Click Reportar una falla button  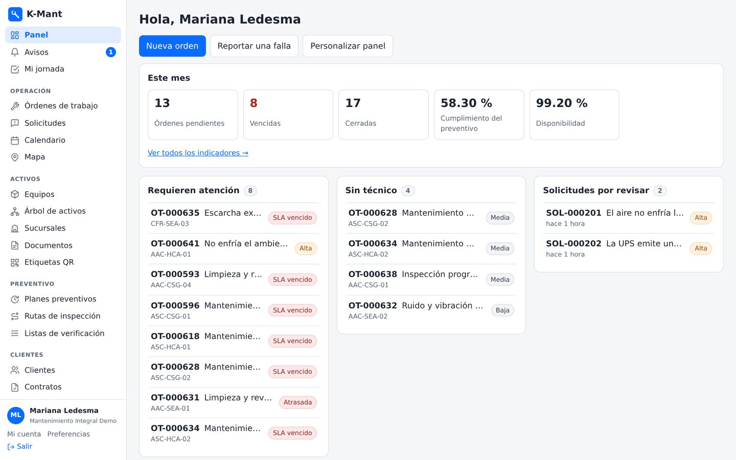pyautogui.click(x=254, y=46)
